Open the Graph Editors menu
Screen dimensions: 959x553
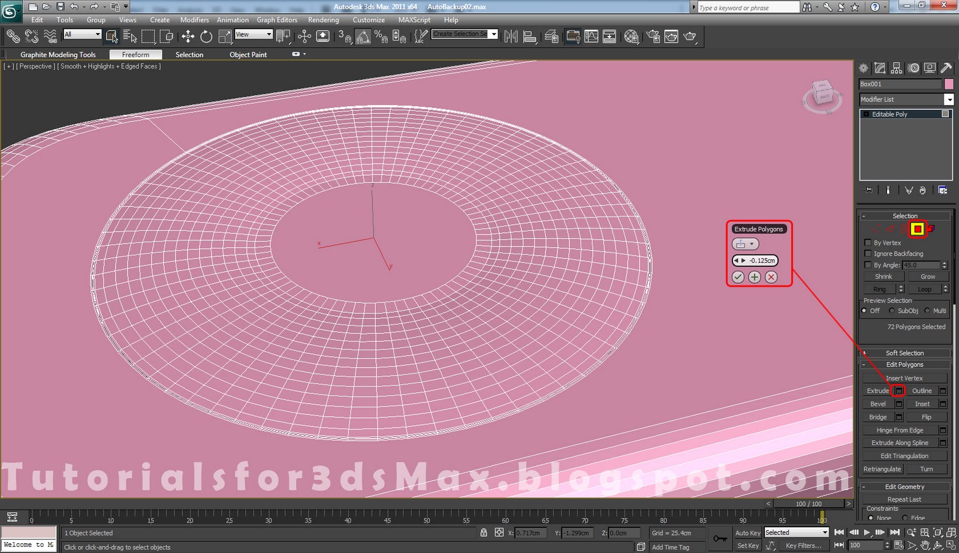point(277,20)
